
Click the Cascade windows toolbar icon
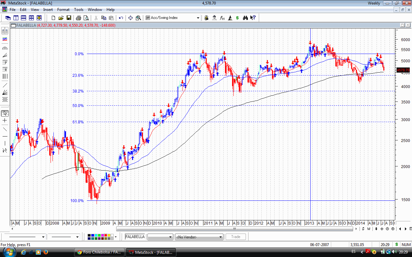[x=8, y=18]
